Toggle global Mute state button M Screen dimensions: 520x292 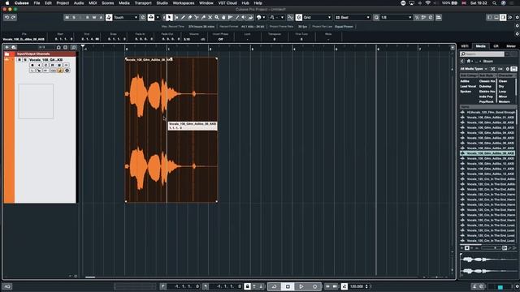67,17
